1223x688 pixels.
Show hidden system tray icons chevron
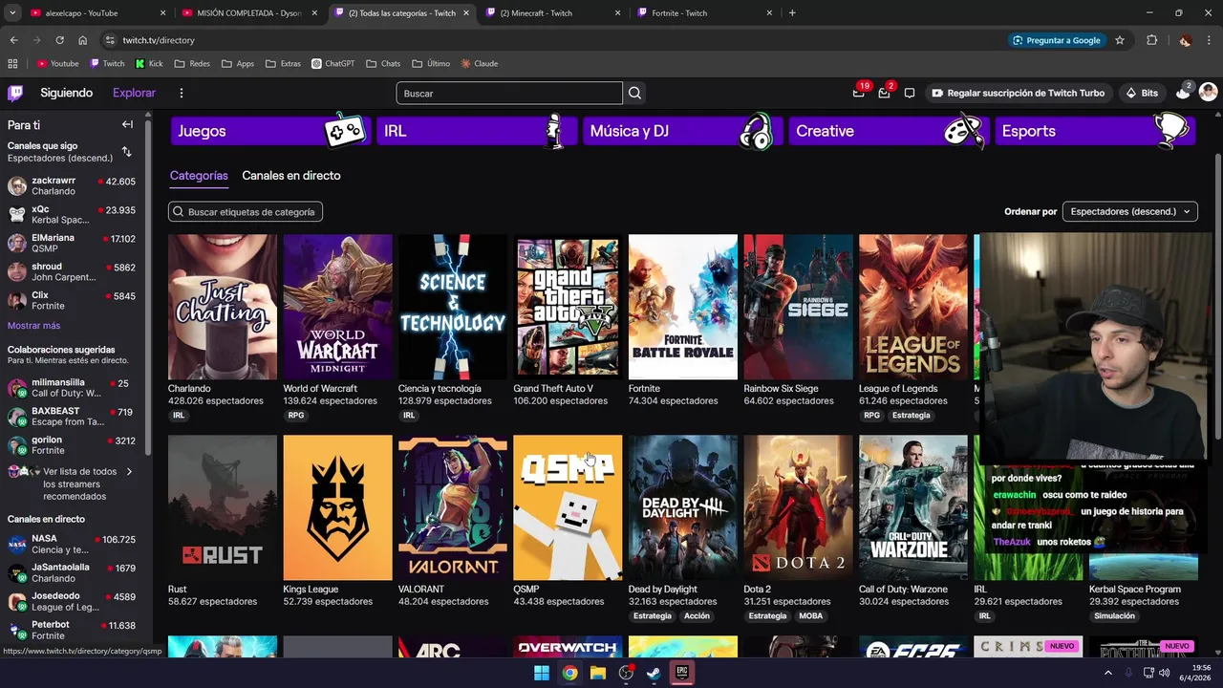1108,673
